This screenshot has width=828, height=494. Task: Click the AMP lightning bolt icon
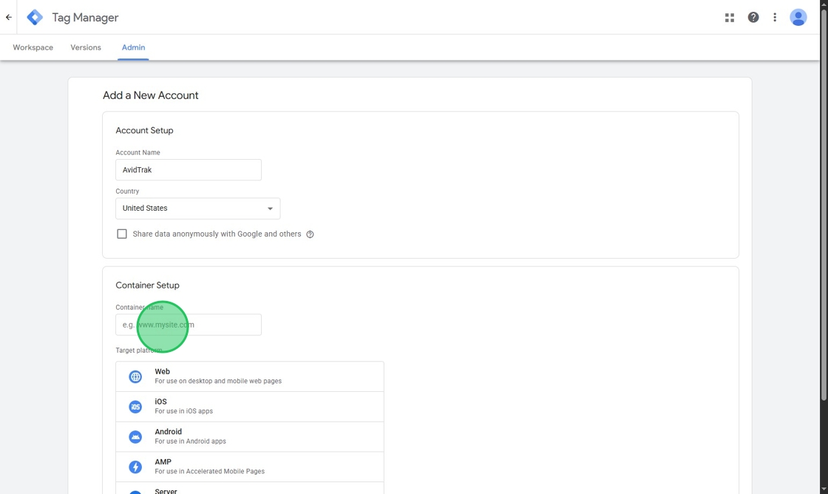pyautogui.click(x=135, y=467)
